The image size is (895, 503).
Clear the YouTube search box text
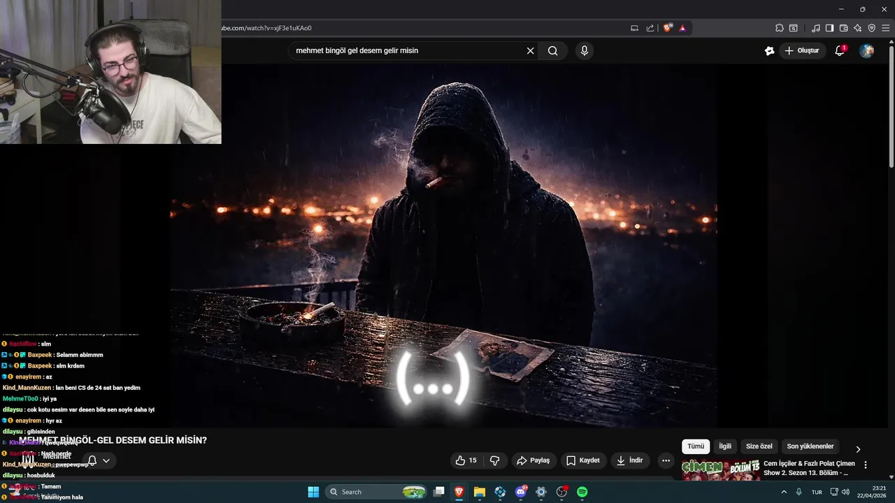pos(530,50)
